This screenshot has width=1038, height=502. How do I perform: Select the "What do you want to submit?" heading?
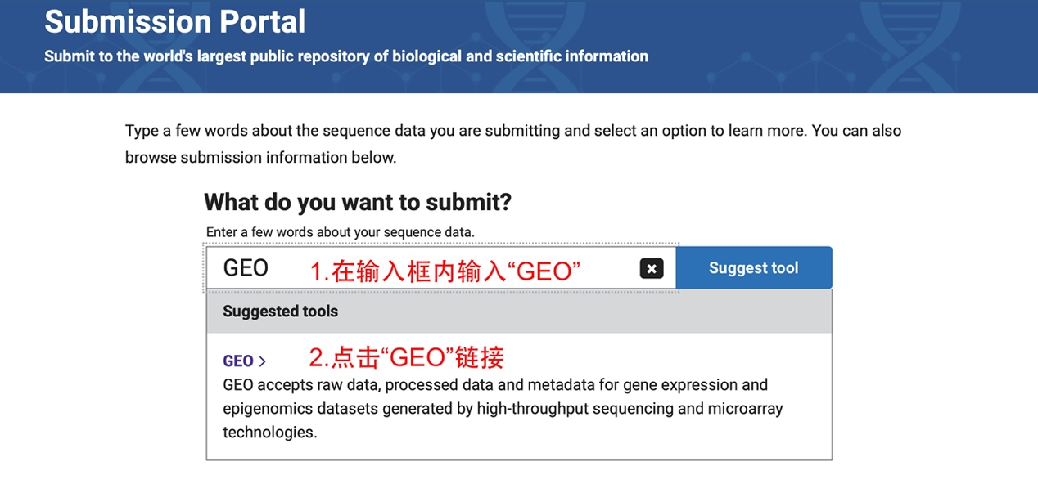pos(358,202)
